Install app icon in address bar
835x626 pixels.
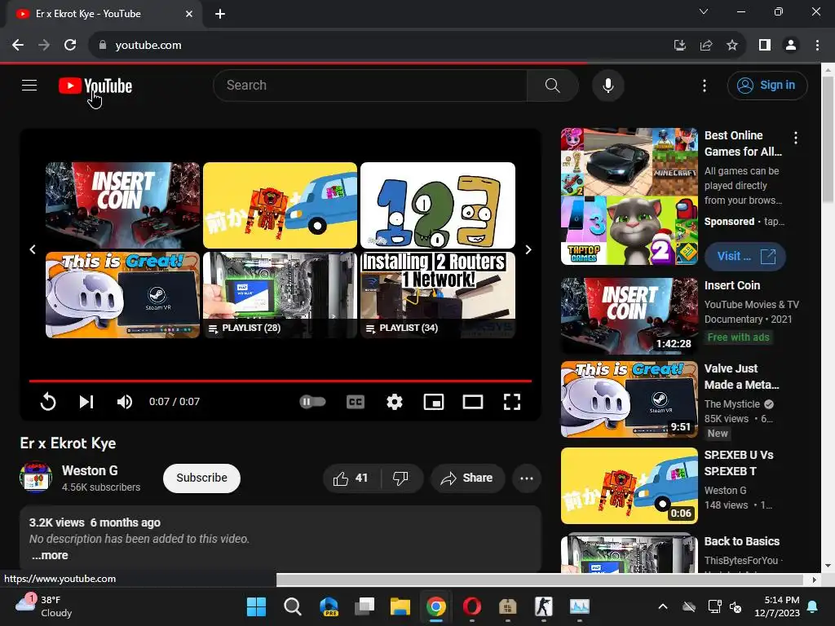[679, 46]
